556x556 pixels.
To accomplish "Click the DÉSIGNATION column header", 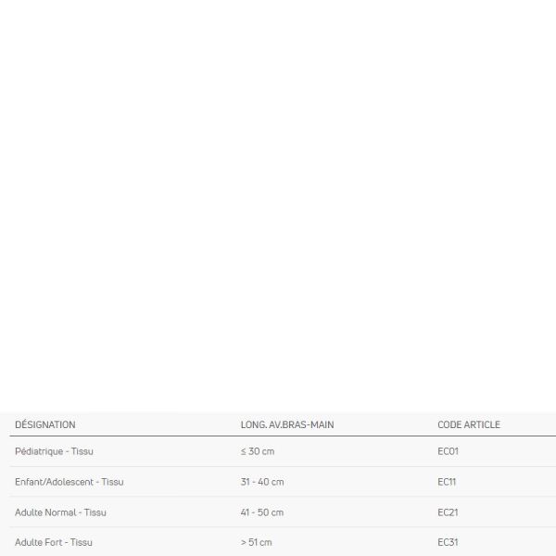I will [45, 424].
